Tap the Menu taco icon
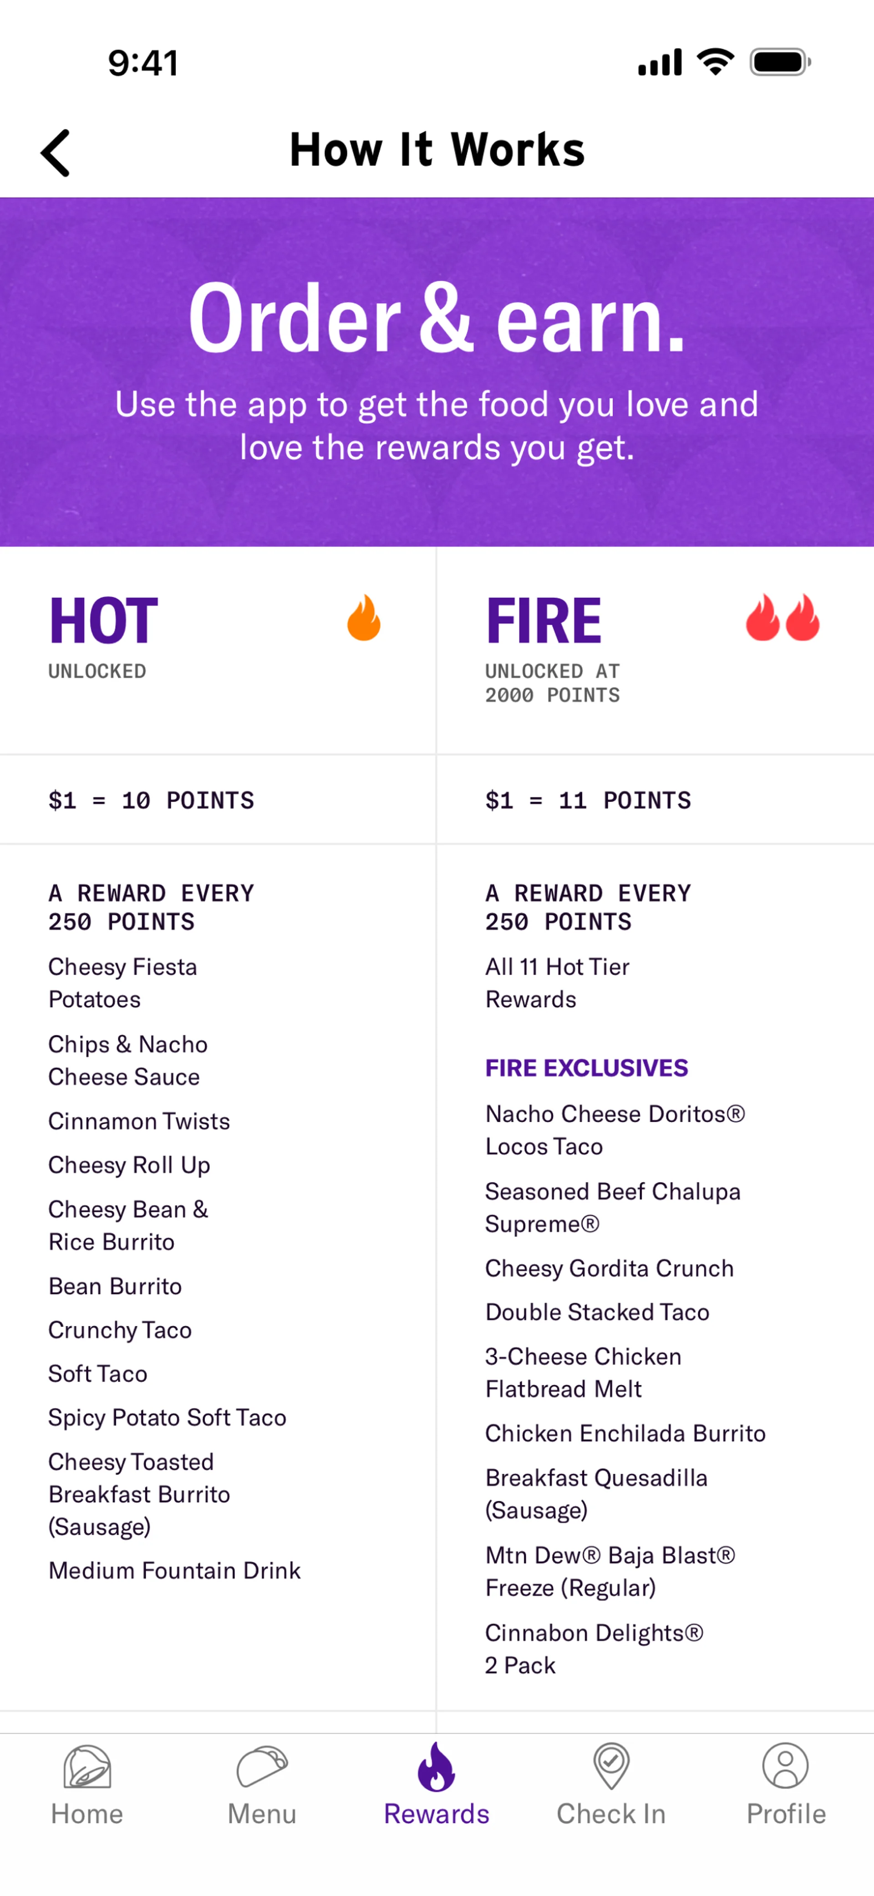Image resolution: width=874 pixels, height=1896 pixels. 262,1767
